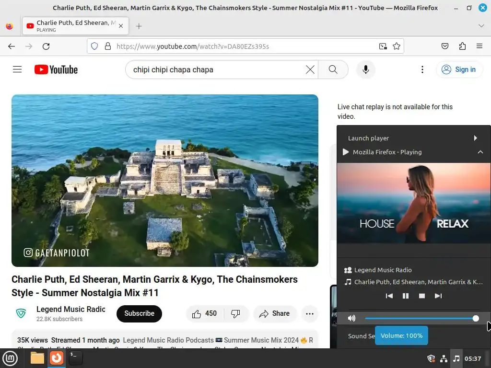Go to the YouTube home logo
Image resolution: width=491 pixels, height=368 pixels.
56,69
